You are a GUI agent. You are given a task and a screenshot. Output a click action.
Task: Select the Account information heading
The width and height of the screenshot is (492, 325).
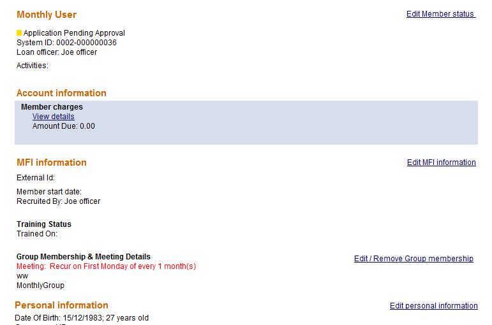coord(61,93)
